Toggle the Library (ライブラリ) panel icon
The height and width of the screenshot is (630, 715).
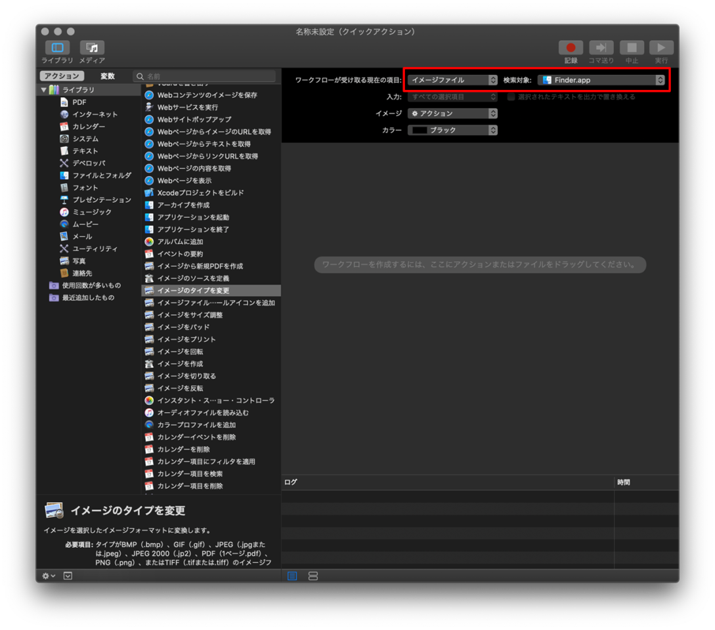click(x=57, y=48)
